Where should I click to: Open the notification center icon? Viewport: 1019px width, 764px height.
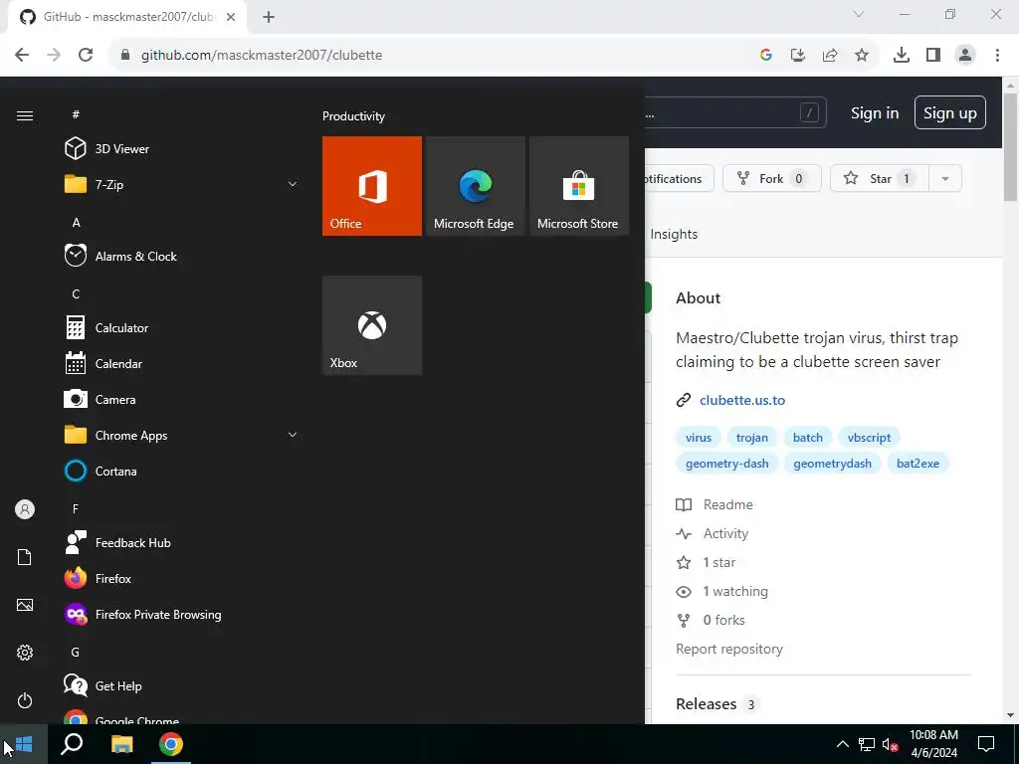point(986,744)
